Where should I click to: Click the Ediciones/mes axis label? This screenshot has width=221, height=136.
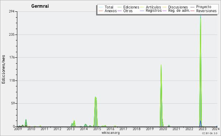[x=3, y=69]
